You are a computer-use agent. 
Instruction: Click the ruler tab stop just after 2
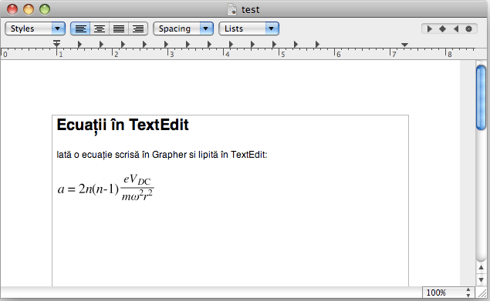pos(123,45)
